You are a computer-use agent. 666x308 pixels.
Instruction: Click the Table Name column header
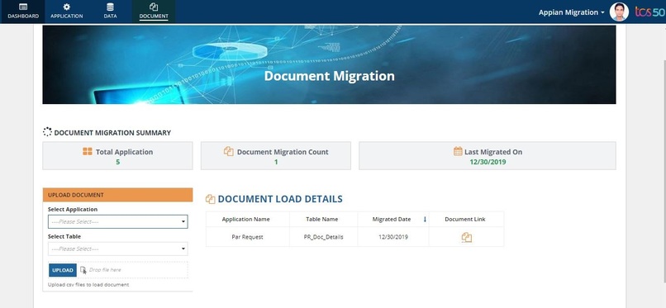coord(322,220)
